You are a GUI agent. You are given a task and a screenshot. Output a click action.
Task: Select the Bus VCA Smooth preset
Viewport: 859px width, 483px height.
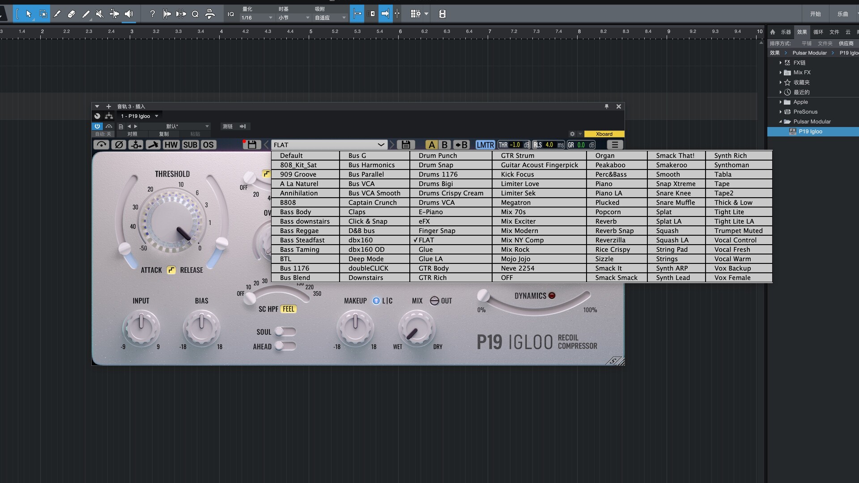click(375, 193)
